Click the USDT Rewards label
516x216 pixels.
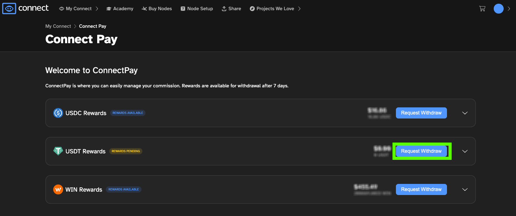[x=85, y=151]
